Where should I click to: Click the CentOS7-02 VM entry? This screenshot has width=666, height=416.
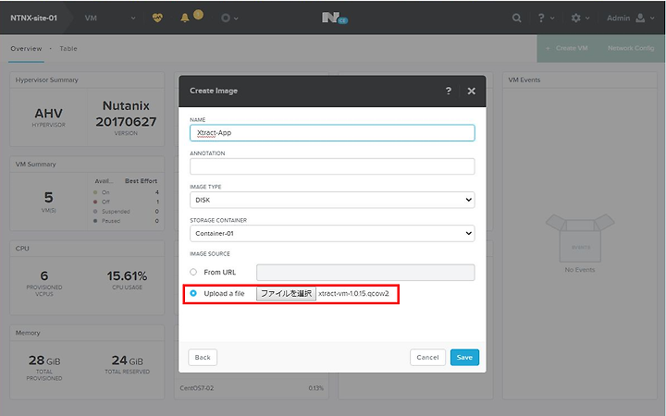click(197, 388)
